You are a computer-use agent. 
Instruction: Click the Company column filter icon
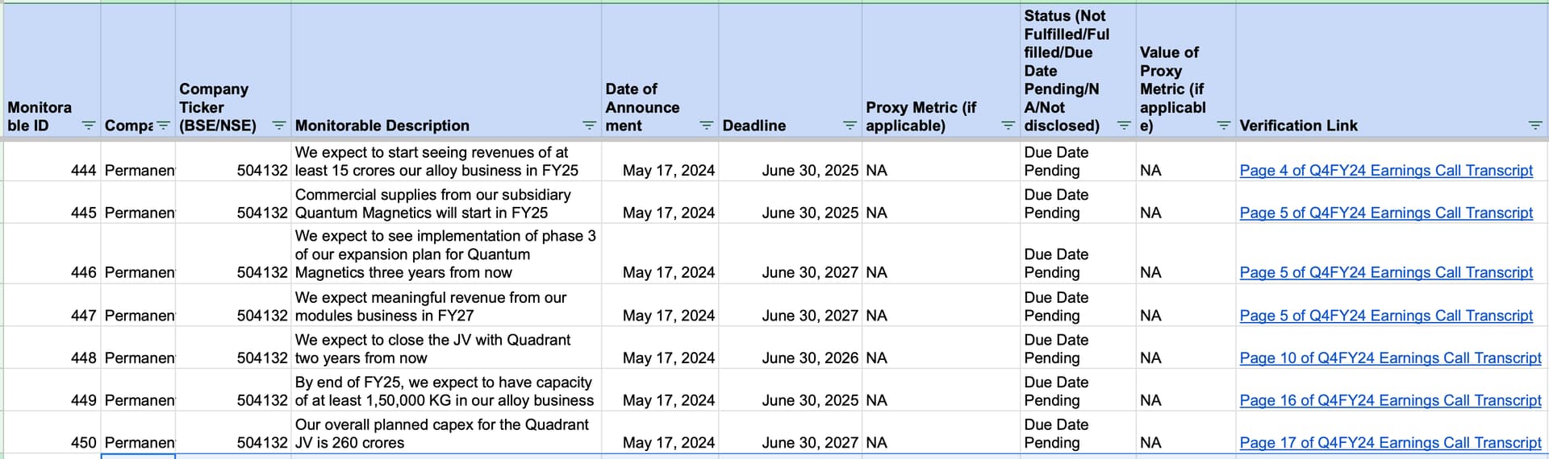click(163, 126)
